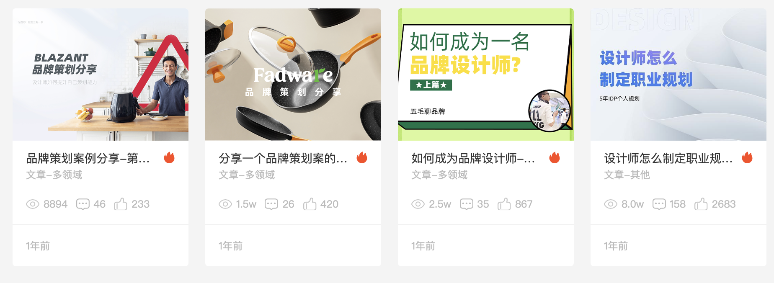774x283 pixels.
Task: Click the 文章-其他 category label
Action: click(x=627, y=175)
